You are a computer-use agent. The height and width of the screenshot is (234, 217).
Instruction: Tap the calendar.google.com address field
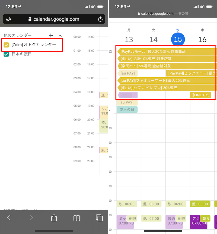coord(54,19)
